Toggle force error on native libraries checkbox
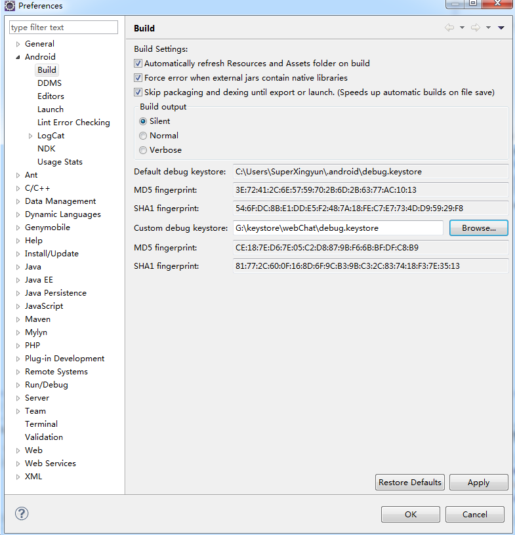515x535 pixels. click(x=138, y=78)
